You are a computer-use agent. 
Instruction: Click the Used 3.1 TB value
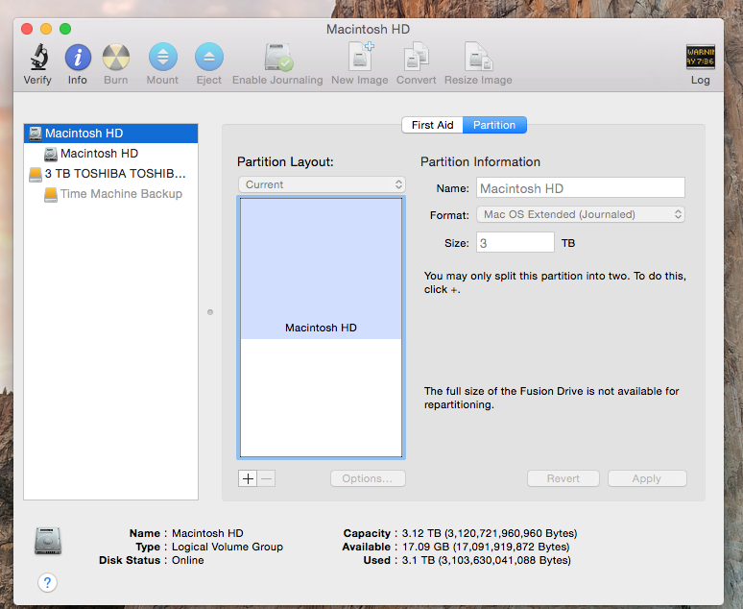(x=486, y=560)
